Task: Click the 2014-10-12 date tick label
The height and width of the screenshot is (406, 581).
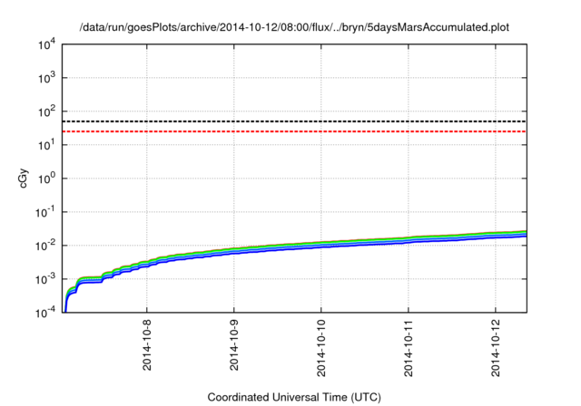Action: point(496,347)
